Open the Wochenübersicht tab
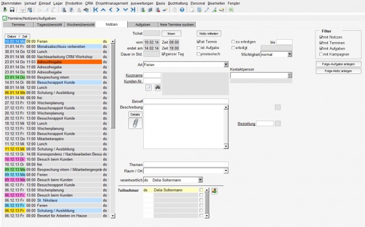The image size is (365, 227). (x=80, y=24)
